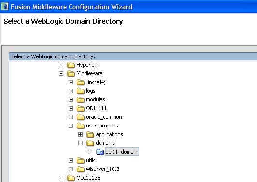The width and height of the screenshot is (257, 182).
Task: Click the ODI1111 folder icon
Action: tap(81, 109)
